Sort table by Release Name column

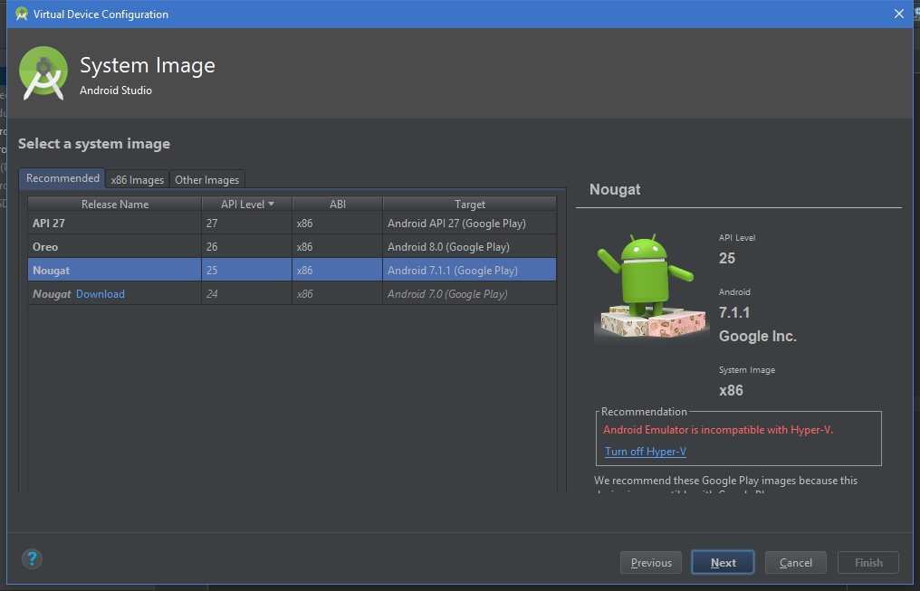[x=113, y=204]
